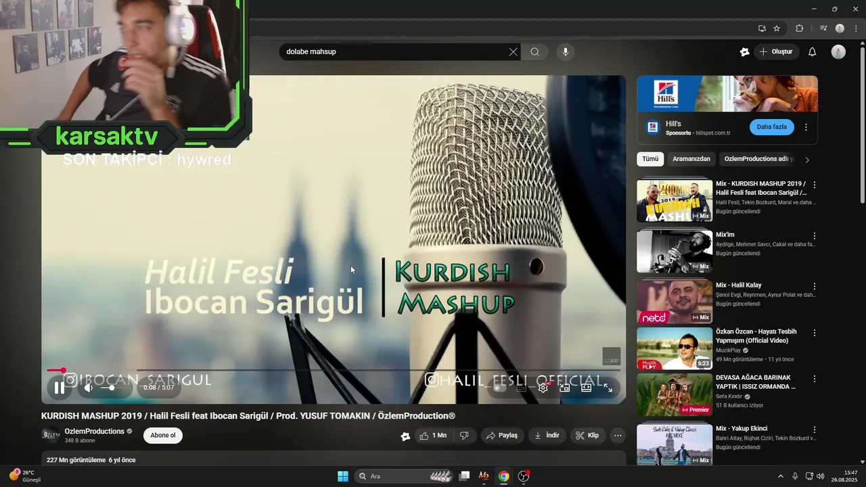Open options for Mix - Halil Kalay

tap(815, 286)
